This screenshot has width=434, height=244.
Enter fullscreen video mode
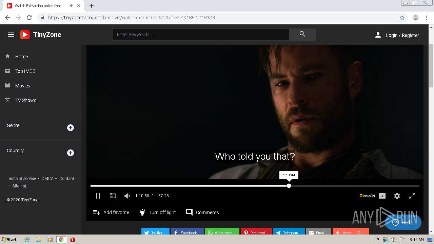pos(412,196)
